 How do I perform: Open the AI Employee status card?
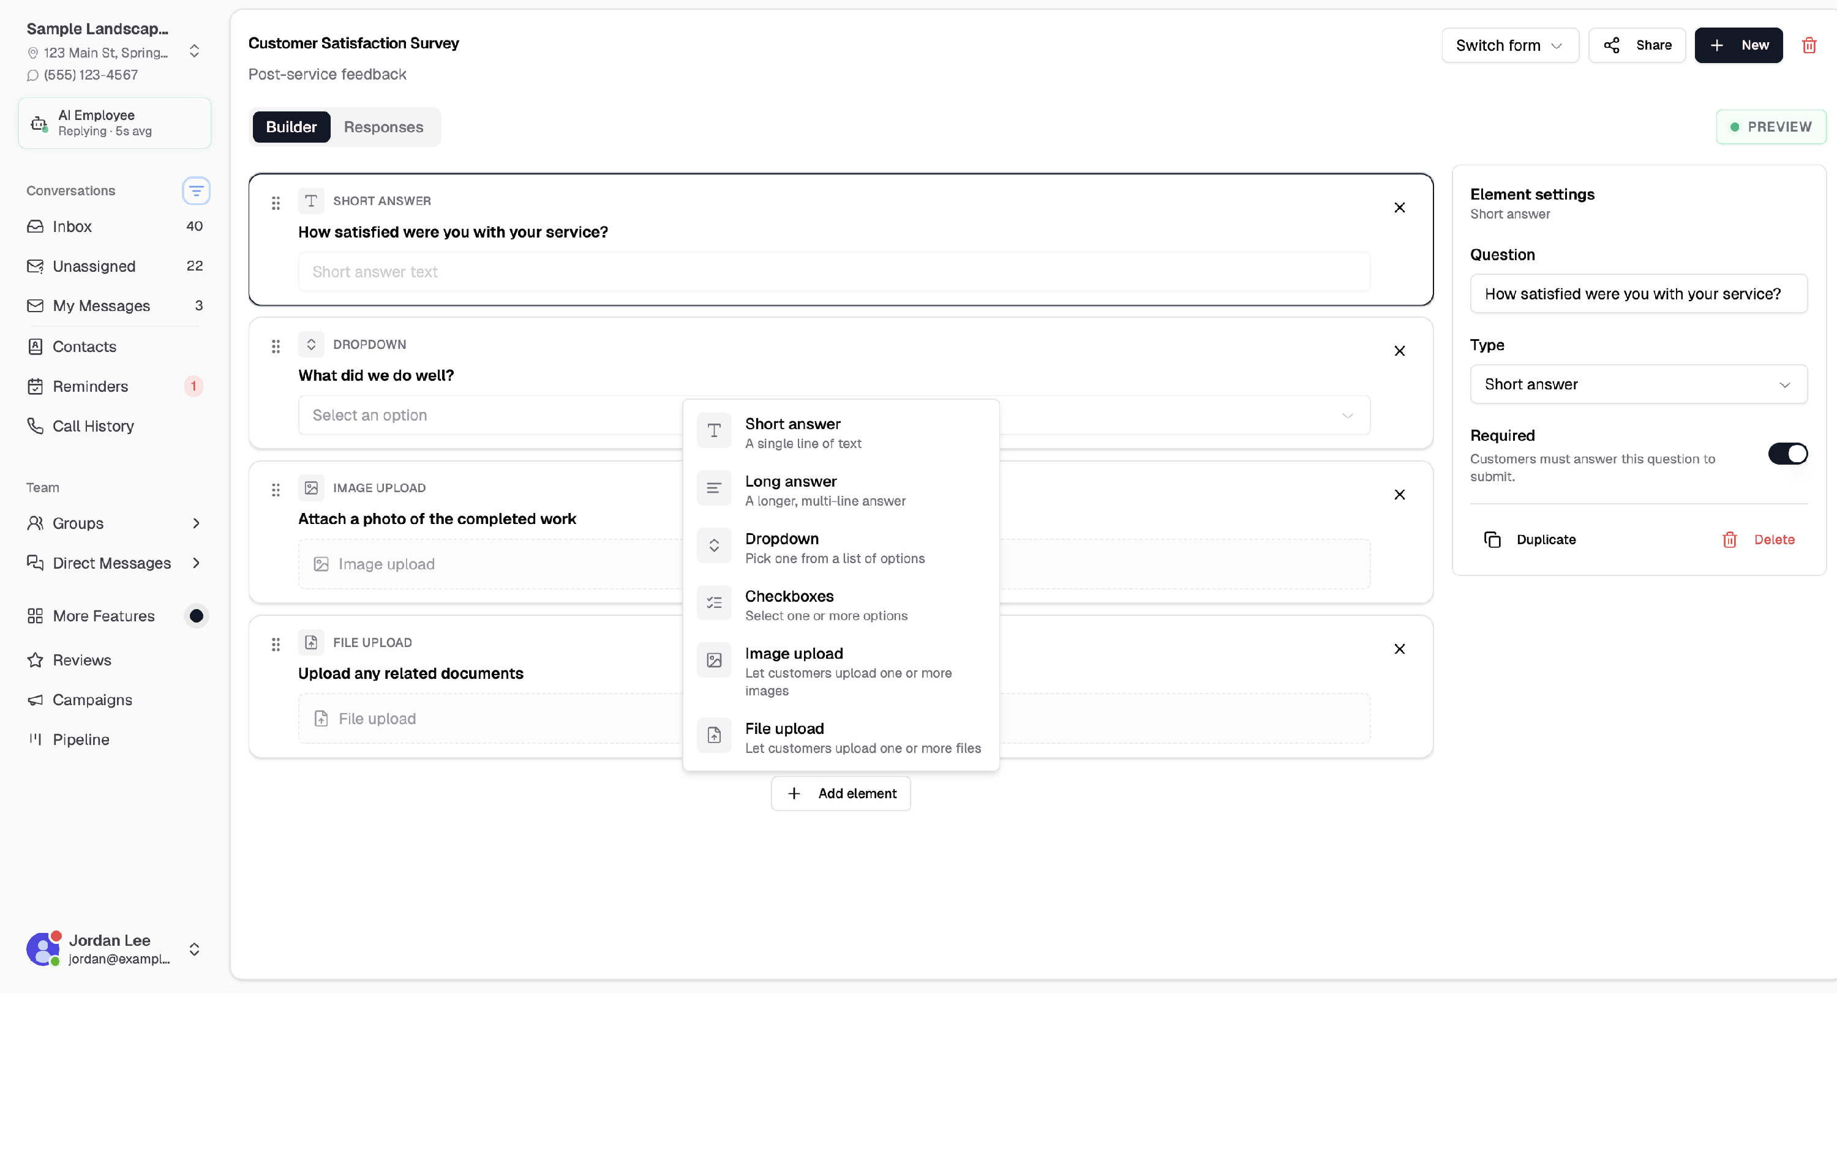pos(114,123)
